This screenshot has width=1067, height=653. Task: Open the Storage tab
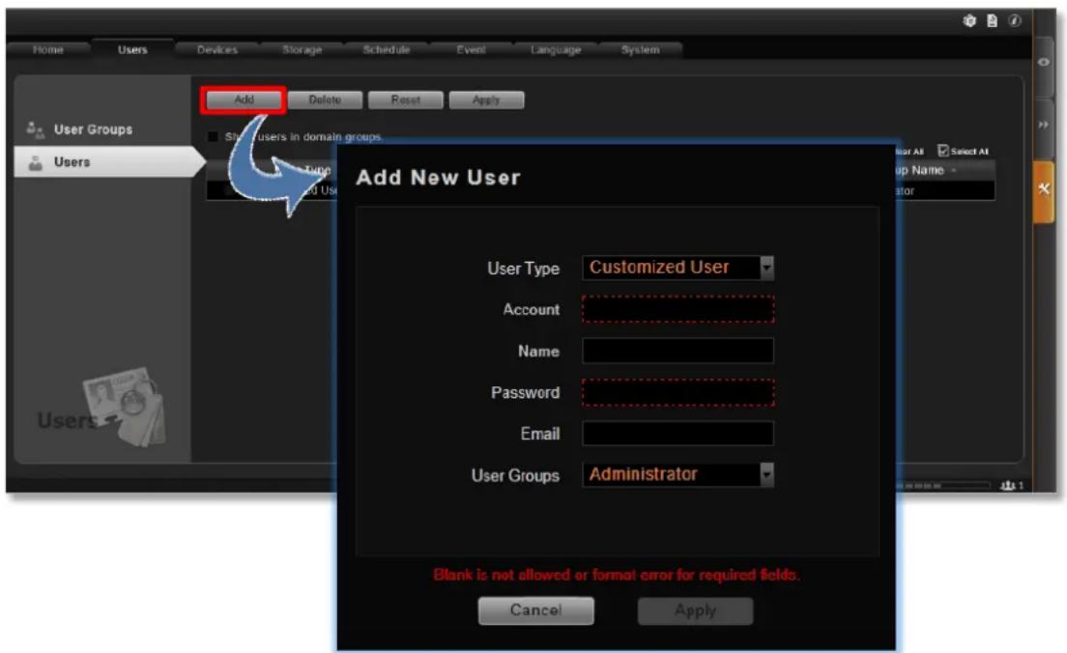[x=303, y=49]
